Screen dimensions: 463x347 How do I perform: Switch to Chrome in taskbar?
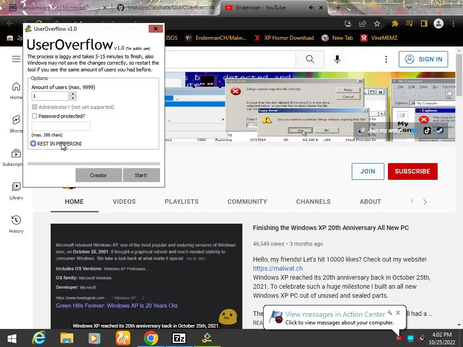(x=151, y=338)
